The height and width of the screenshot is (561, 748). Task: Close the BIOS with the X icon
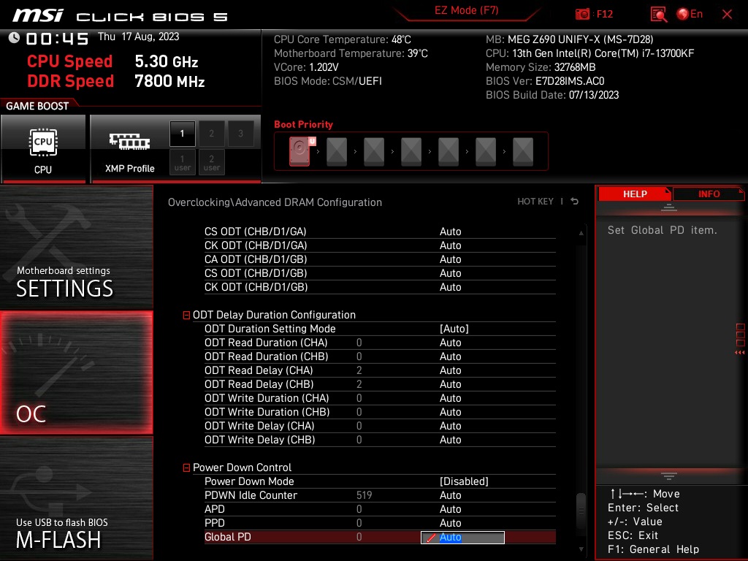(727, 15)
